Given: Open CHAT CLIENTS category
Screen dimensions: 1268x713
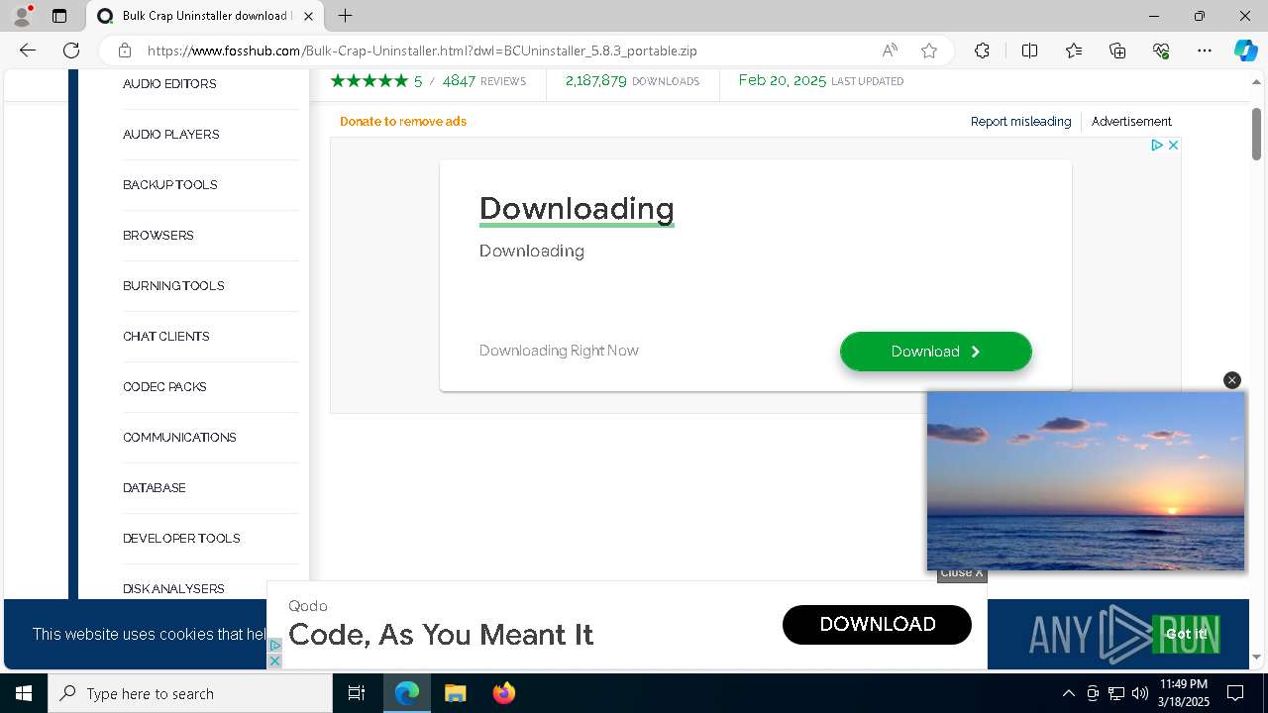Looking at the screenshot, I should click(x=166, y=337).
